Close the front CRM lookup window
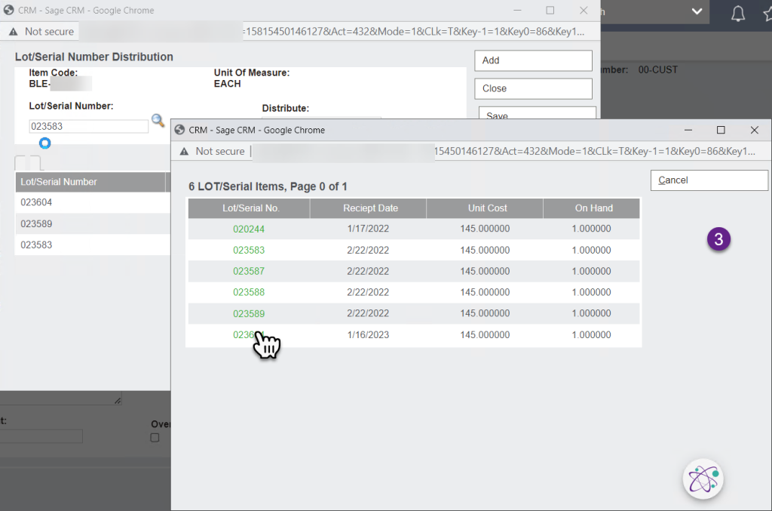Screen dimensions: 772x511 tap(754, 130)
